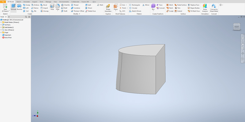Screen dimensions: 245x122
Task: Start Stress Analysis
Action: (x=205, y=8)
